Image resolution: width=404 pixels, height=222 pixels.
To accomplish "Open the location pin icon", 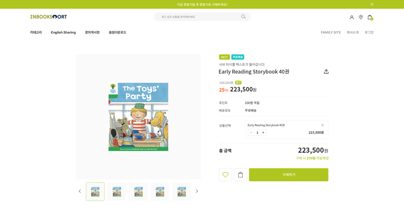I will pyautogui.click(x=361, y=17).
